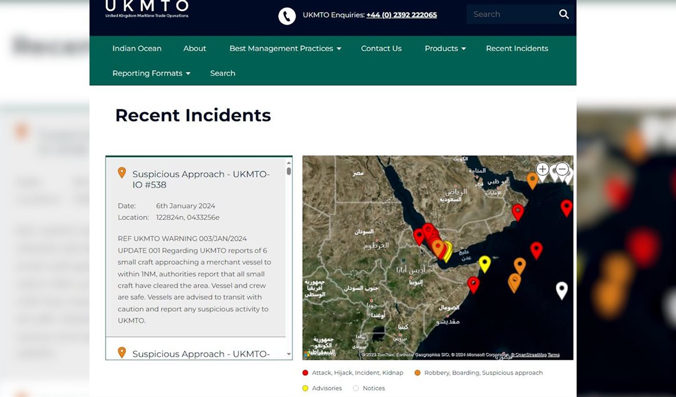
Task: Click the yellow advisory marker in Gulf of Aden
Action: (485, 264)
